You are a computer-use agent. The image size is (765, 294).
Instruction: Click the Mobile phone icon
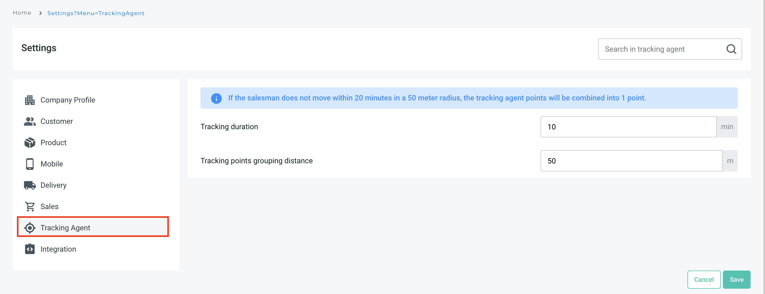(30, 164)
